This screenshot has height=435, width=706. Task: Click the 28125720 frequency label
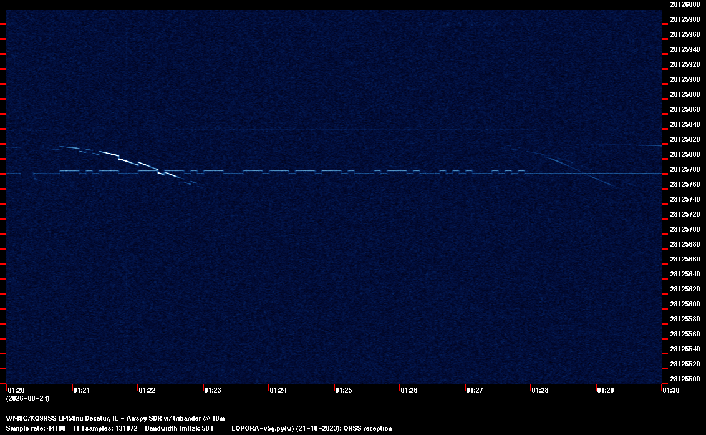pyautogui.click(x=685, y=214)
